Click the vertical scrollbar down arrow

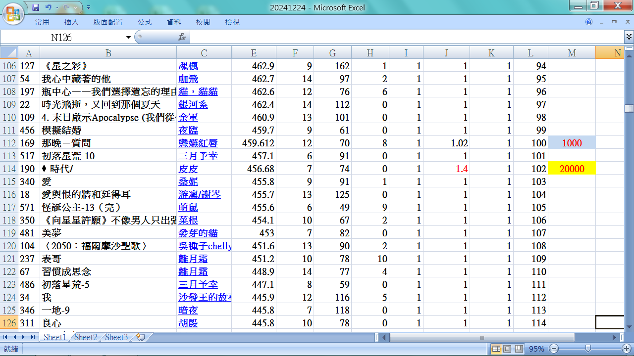coord(629,326)
